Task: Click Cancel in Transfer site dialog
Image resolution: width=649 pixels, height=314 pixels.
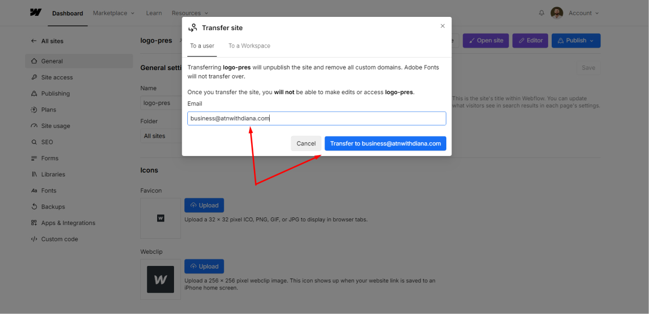Action: pos(306,143)
